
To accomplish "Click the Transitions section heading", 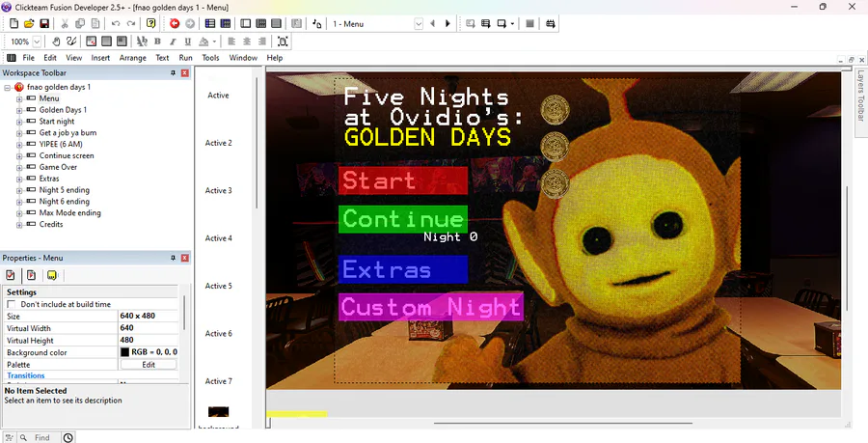I will [26, 375].
